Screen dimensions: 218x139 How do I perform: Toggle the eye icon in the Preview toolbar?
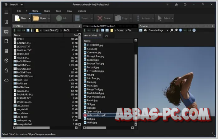pyautogui.click(x=145, y=30)
